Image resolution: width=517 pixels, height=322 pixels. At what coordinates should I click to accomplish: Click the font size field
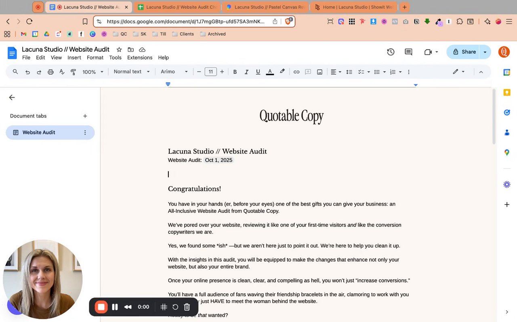tap(210, 72)
